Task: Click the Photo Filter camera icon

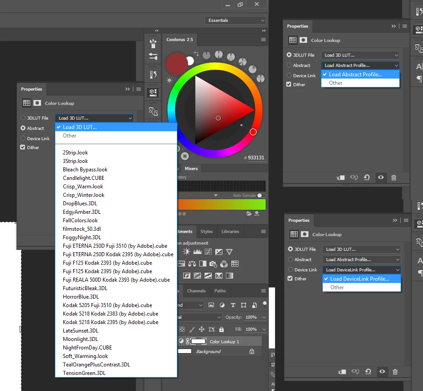Action: pos(213,264)
